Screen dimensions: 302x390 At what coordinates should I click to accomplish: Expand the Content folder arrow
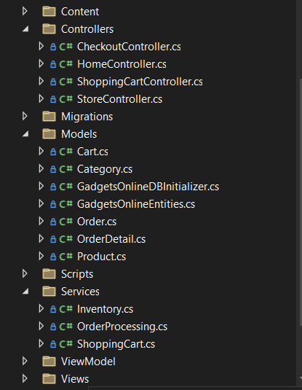25,11
